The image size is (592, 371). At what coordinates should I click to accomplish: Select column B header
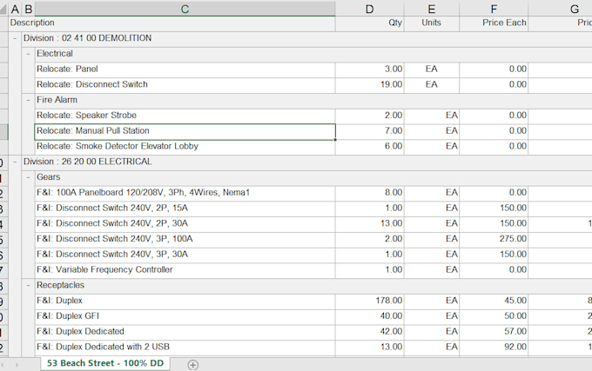coord(29,9)
